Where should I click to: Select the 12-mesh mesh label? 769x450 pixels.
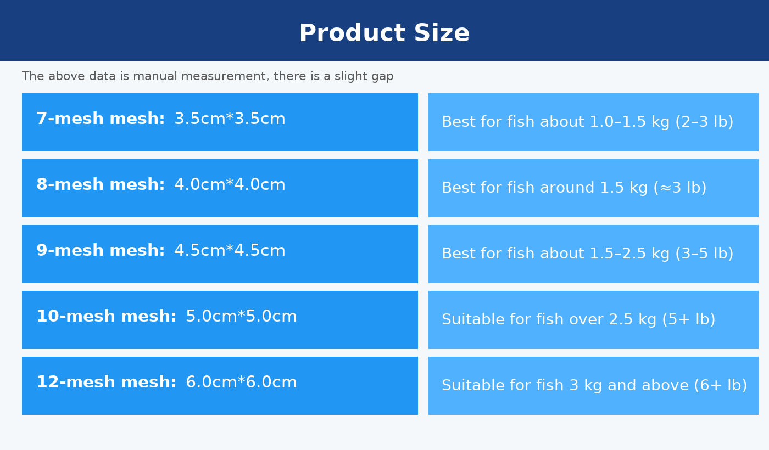coord(106,383)
